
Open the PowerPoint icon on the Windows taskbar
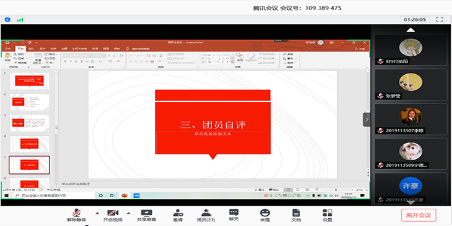(124, 196)
